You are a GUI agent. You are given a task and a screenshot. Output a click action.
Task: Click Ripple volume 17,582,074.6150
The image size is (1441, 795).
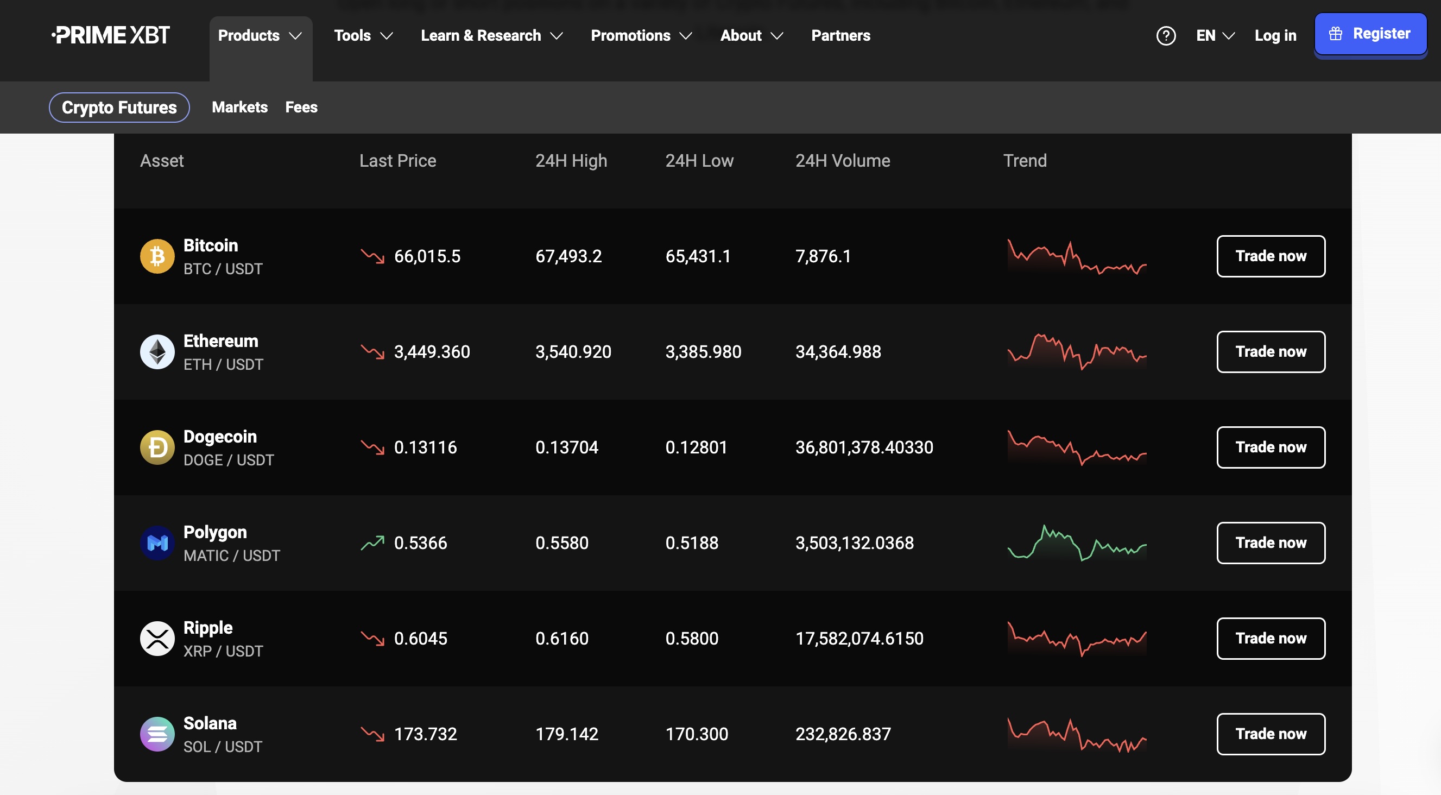click(859, 640)
